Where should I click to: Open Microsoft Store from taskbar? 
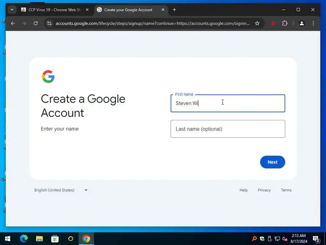(x=55, y=239)
